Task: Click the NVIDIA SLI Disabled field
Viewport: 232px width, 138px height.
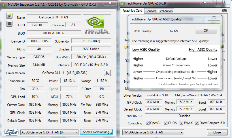Action: (185, 116)
